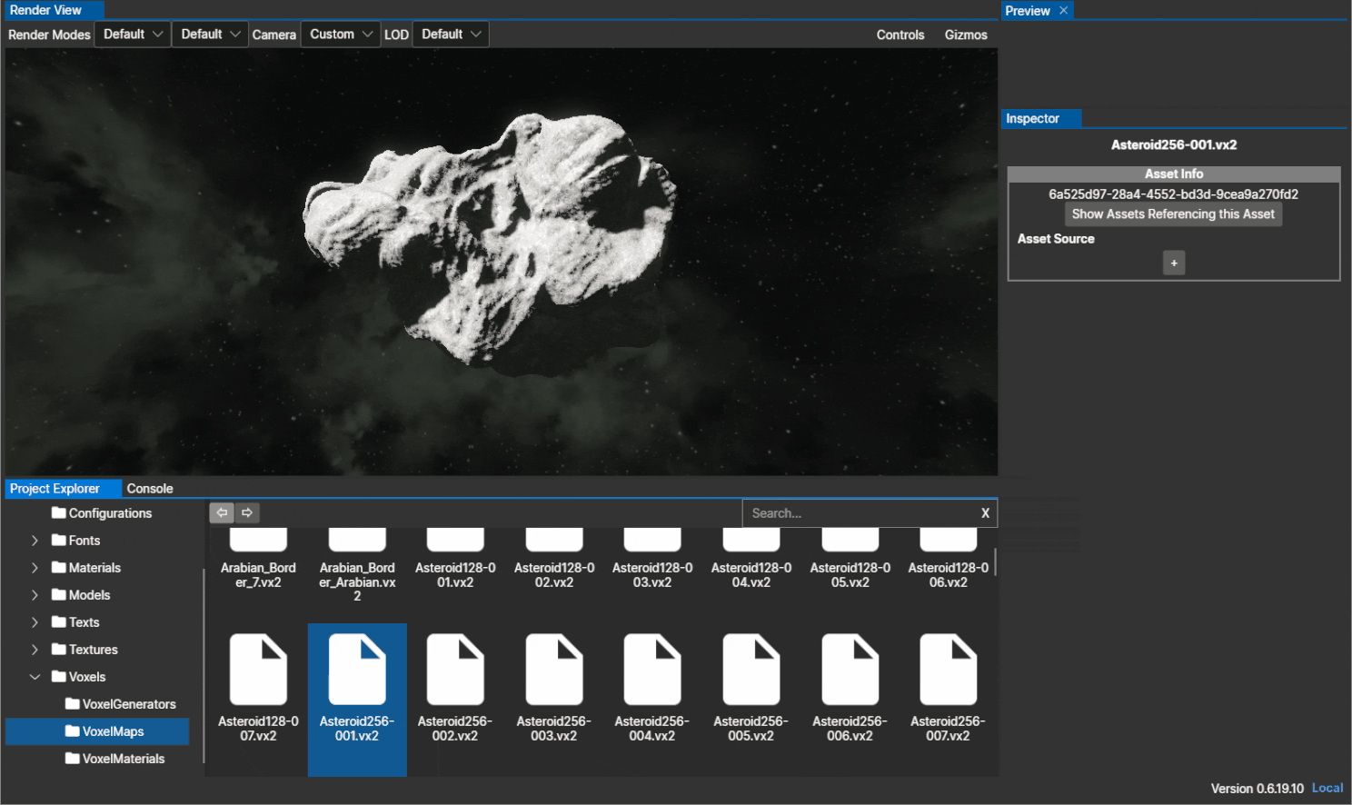This screenshot has width=1352, height=805.
Task: Select the Asteroid256-006.vx2 file icon
Action: [x=850, y=670]
